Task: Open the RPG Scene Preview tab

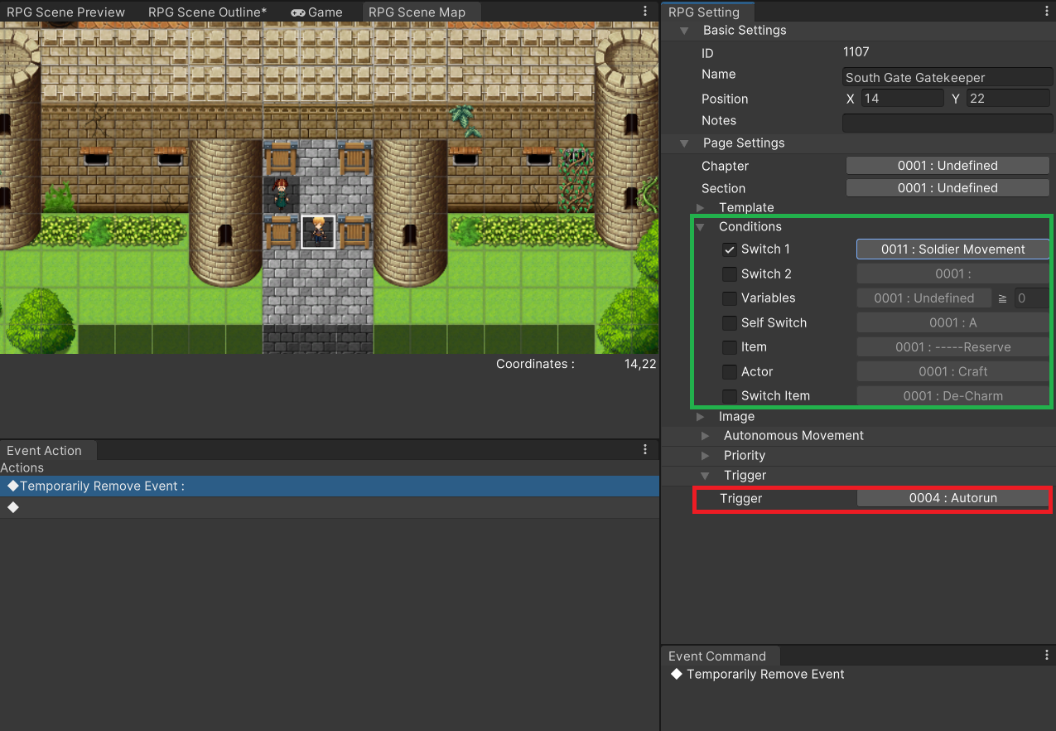Action: 66,12
